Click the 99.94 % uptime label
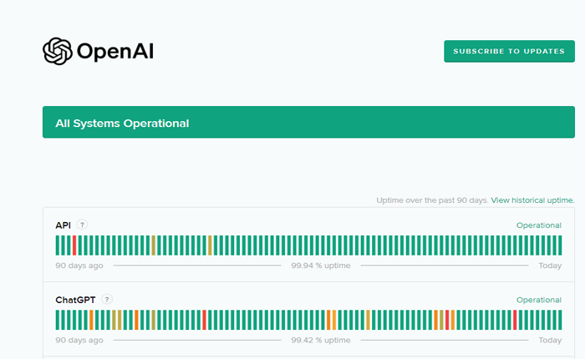The height and width of the screenshot is (359, 585). tap(320, 265)
